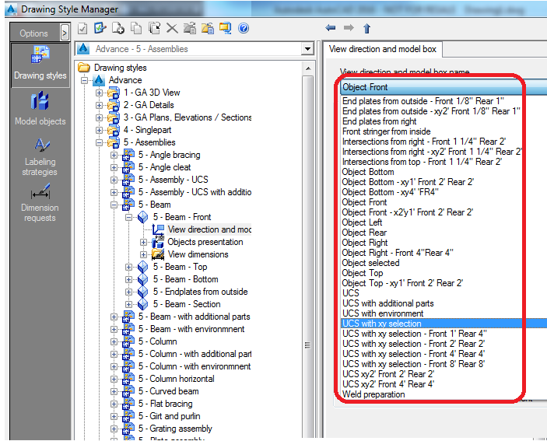547x441 pixels.
Task: Collapse the 5 - Beam - Front node
Action: point(128,218)
